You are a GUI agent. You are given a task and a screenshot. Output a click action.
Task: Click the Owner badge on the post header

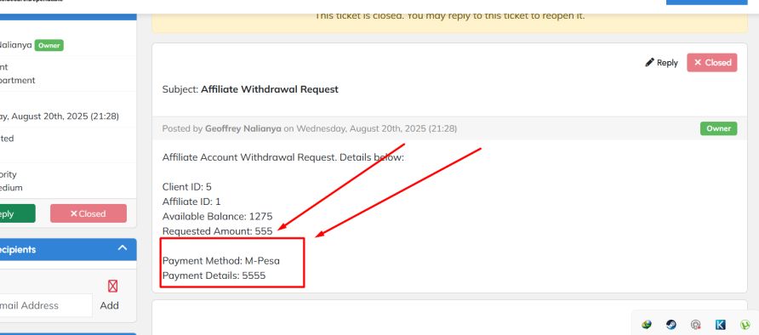[x=719, y=128]
